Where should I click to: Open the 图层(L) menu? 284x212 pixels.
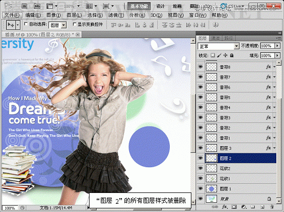point(74,15)
